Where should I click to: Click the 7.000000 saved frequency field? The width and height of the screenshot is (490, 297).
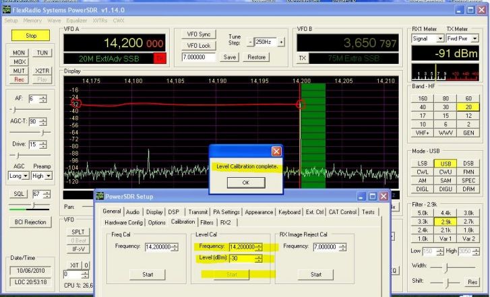pyautogui.click(x=199, y=57)
